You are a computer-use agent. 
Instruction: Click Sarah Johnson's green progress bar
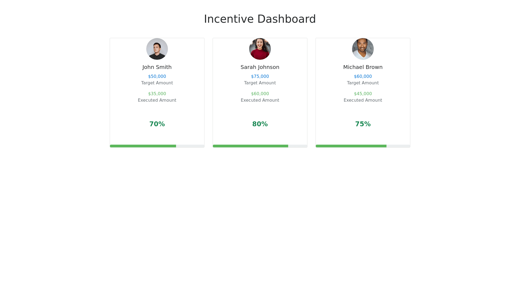(x=251, y=146)
